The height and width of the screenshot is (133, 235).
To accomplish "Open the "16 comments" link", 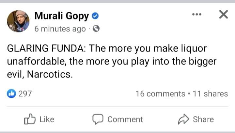I will (x=160, y=94).
